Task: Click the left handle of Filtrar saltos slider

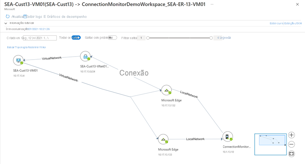Action: click(x=148, y=38)
